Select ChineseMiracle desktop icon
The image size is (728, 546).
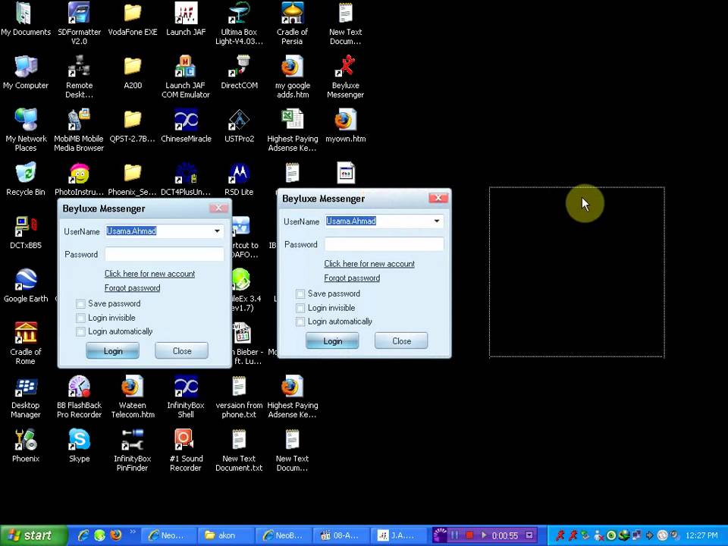pos(186,125)
